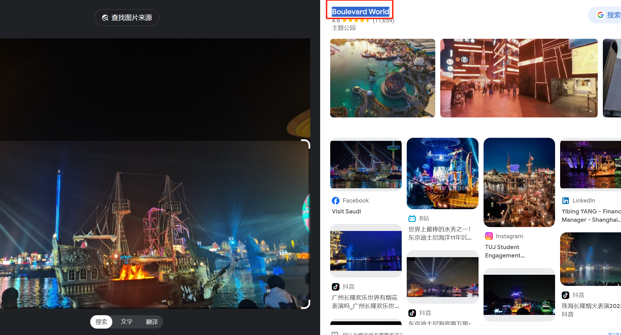Switch to the 翻译 translate mode tab
Viewport: 621px width, 335px height.
pos(152,322)
